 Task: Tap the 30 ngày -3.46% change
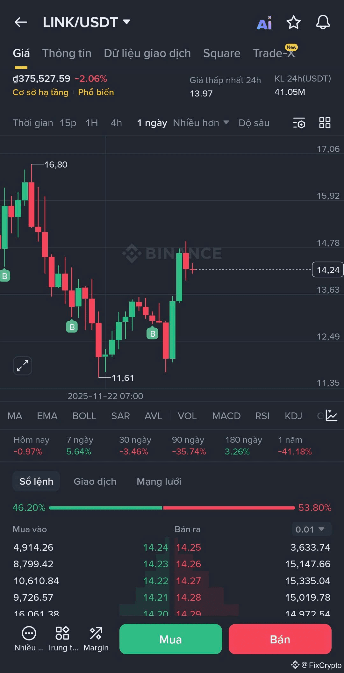(x=135, y=446)
